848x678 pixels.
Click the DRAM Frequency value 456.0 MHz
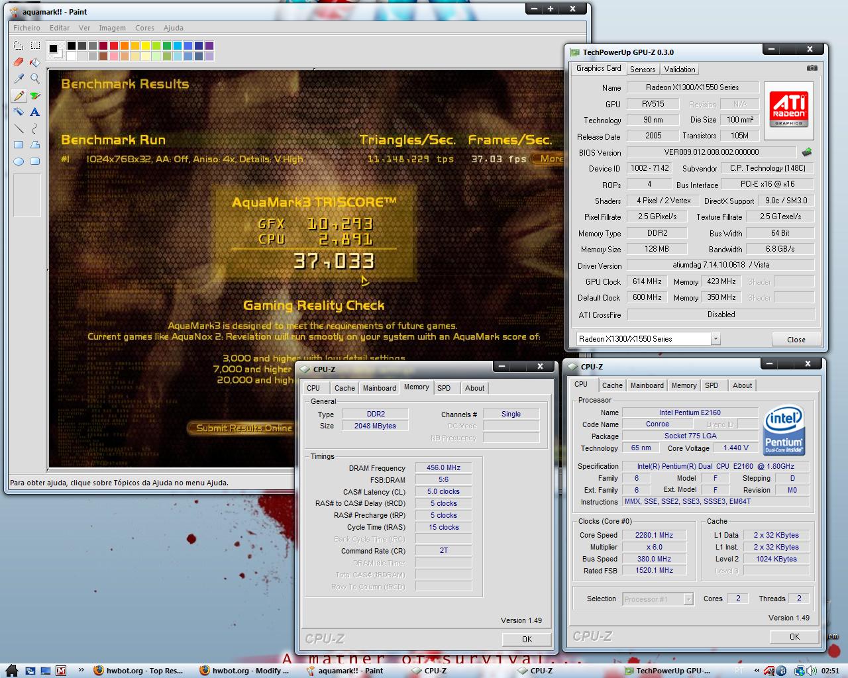pyautogui.click(x=443, y=468)
